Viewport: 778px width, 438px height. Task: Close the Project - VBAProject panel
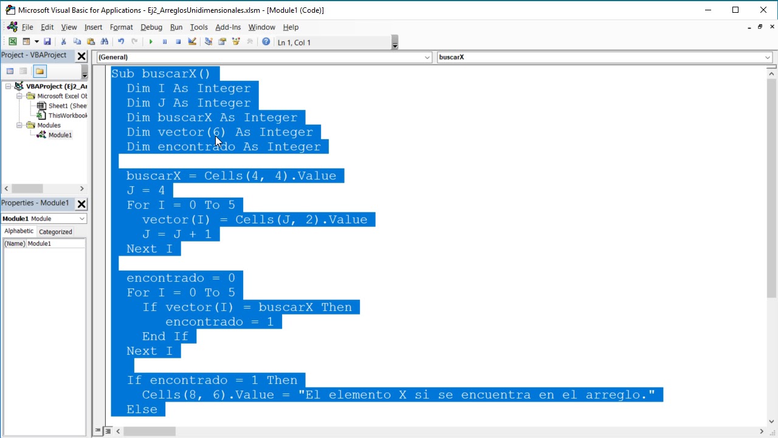[81, 55]
